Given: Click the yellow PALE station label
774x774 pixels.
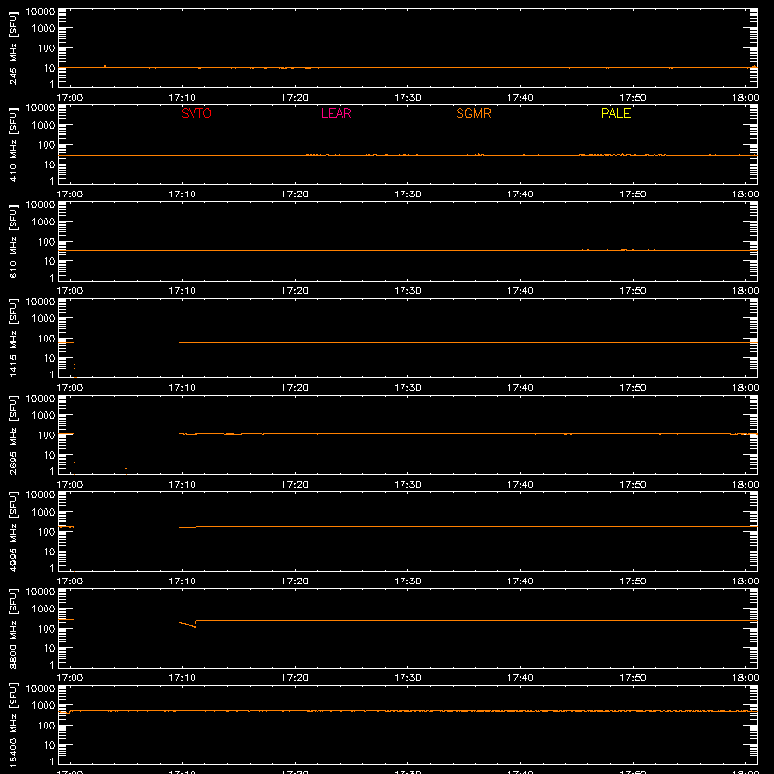Looking at the screenshot, I should pyautogui.click(x=615, y=113).
